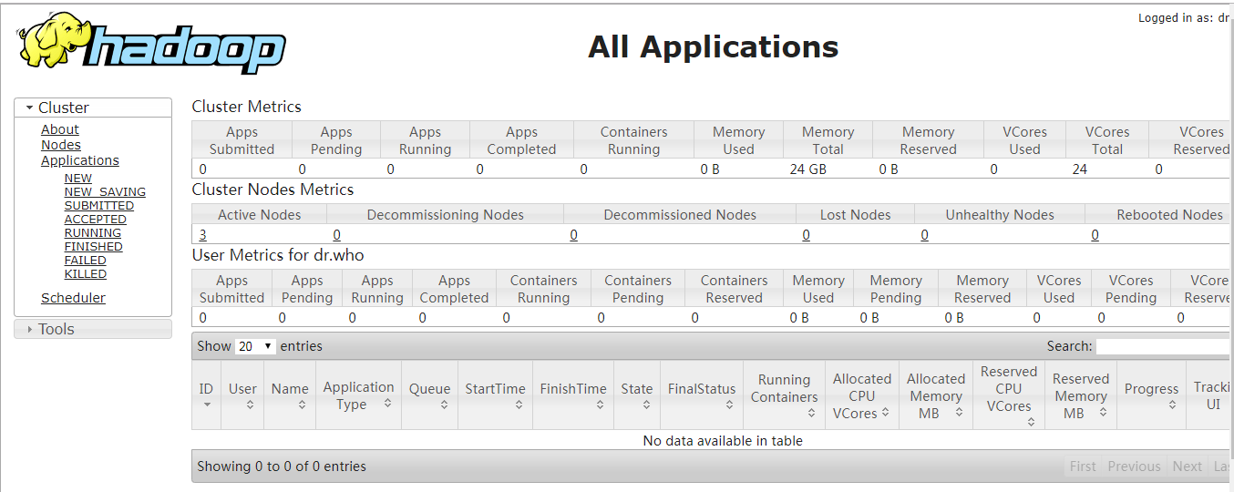The width and height of the screenshot is (1234, 492).
Task: Open the About cluster page link
Action: [x=60, y=129]
